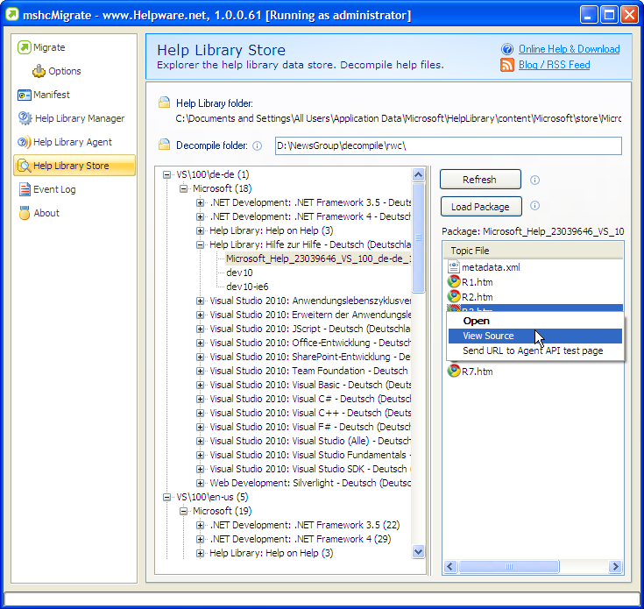This screenshot has width=644, height=609.
Task: Collapse Hilfe zur Hilfe - Deutsch node
Action: (x=200, y=244)
